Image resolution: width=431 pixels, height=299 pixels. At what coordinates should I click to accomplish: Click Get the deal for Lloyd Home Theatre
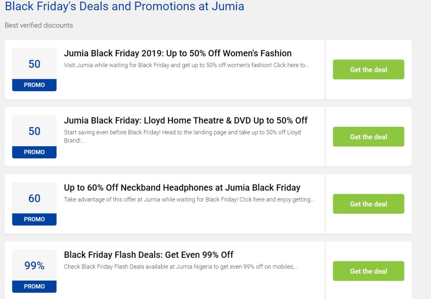click(368, 137)
